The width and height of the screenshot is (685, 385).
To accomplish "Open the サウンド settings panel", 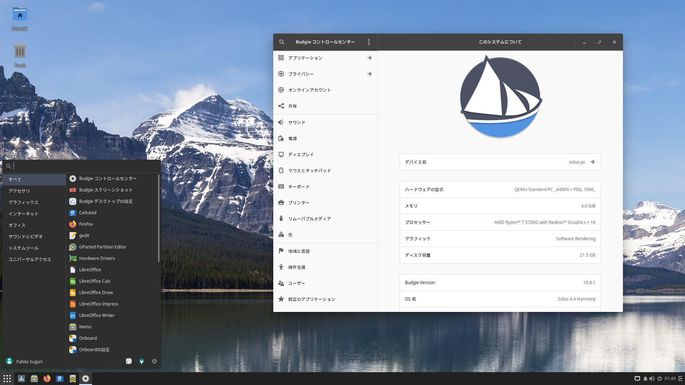I will coord(296,122).
